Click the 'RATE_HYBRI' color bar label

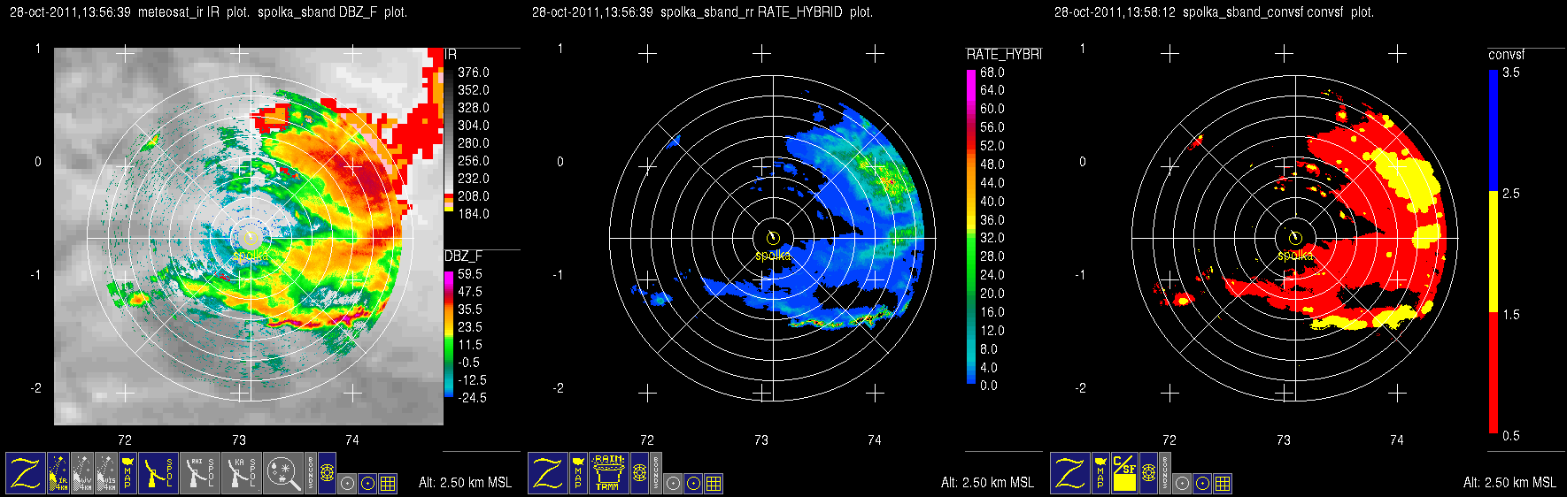pos(1004,54)
